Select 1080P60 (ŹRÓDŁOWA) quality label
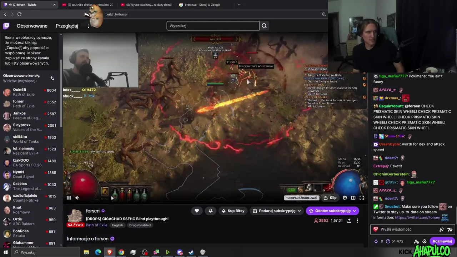The height and width of the screenshot is (257, 457). coord(301,198)
